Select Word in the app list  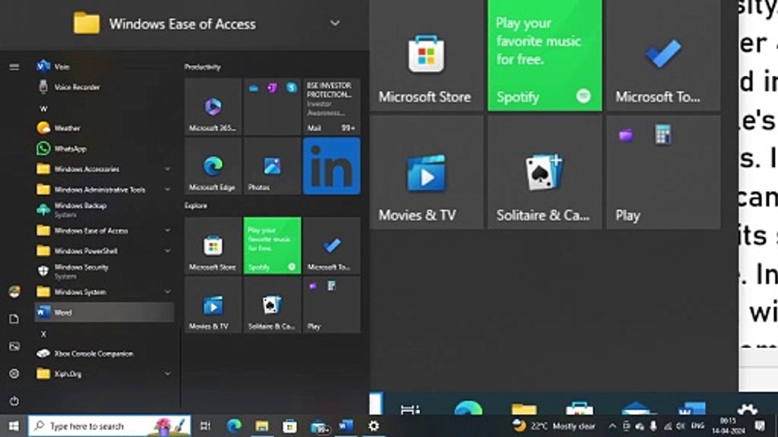click(105, 313)
